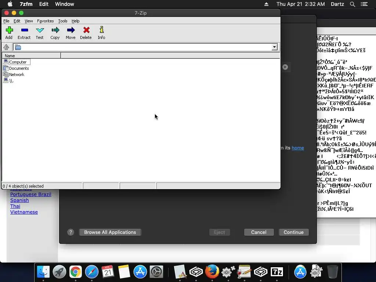This screenshot has width=376, height=282.
Task: Expand the address path dropdown arrow
Action: click(x=275, y=47)
